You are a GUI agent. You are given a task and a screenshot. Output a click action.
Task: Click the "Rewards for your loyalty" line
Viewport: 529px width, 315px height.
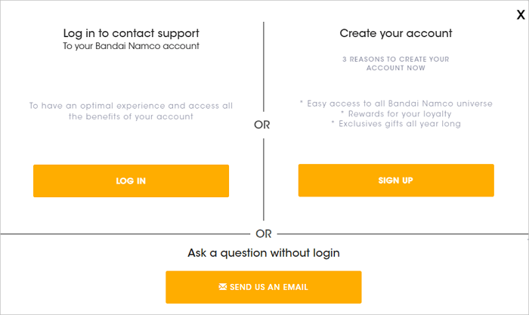point(396,113)
